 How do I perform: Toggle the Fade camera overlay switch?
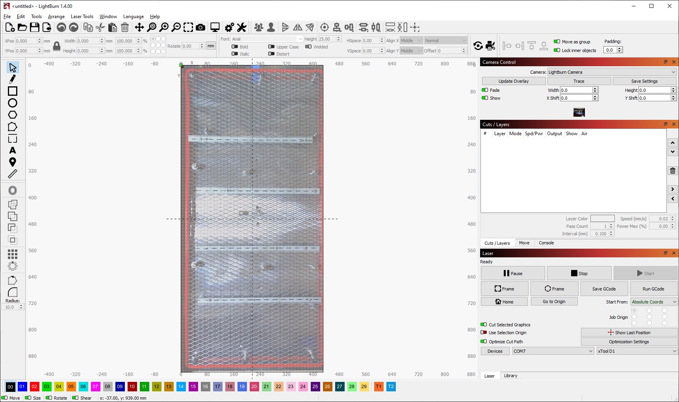click(485, 90)
